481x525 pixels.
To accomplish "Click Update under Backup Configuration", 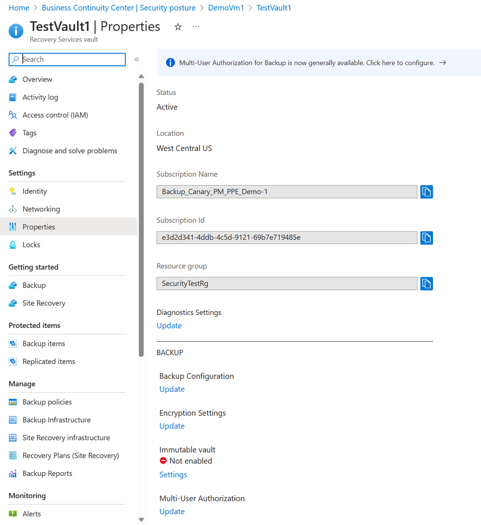I will coord(172,389).
